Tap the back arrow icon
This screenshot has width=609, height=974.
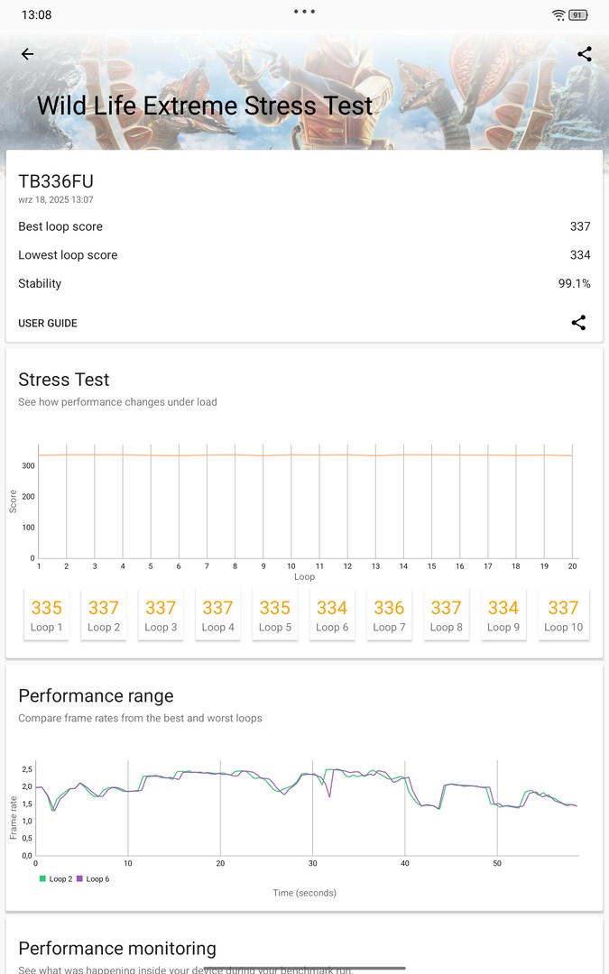coord(27,54)
